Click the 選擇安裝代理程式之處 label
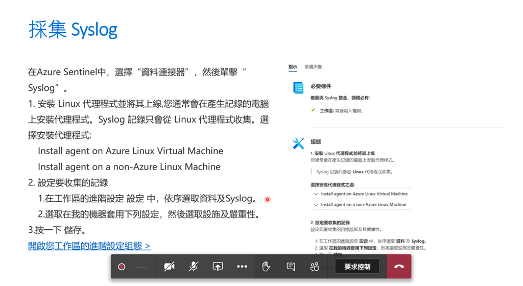 [x=332, y=185]
